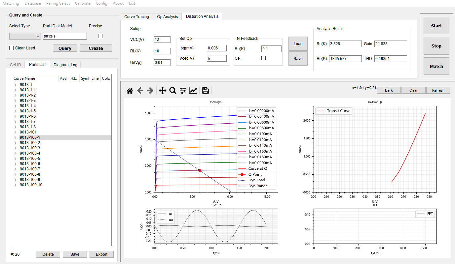This screenshot has width=455, height=264.
Task: Click the VCC(V) input field
Action: pos(162,40)
